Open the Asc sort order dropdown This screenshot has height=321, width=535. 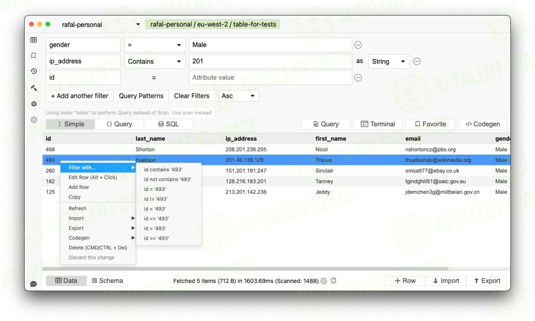[238, 96]
